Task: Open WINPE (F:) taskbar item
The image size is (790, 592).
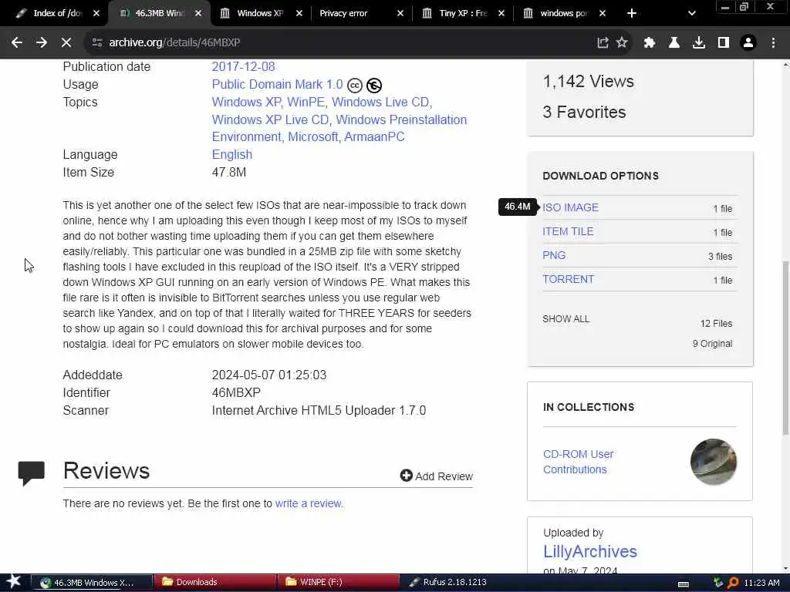Action: click(339, 583)
